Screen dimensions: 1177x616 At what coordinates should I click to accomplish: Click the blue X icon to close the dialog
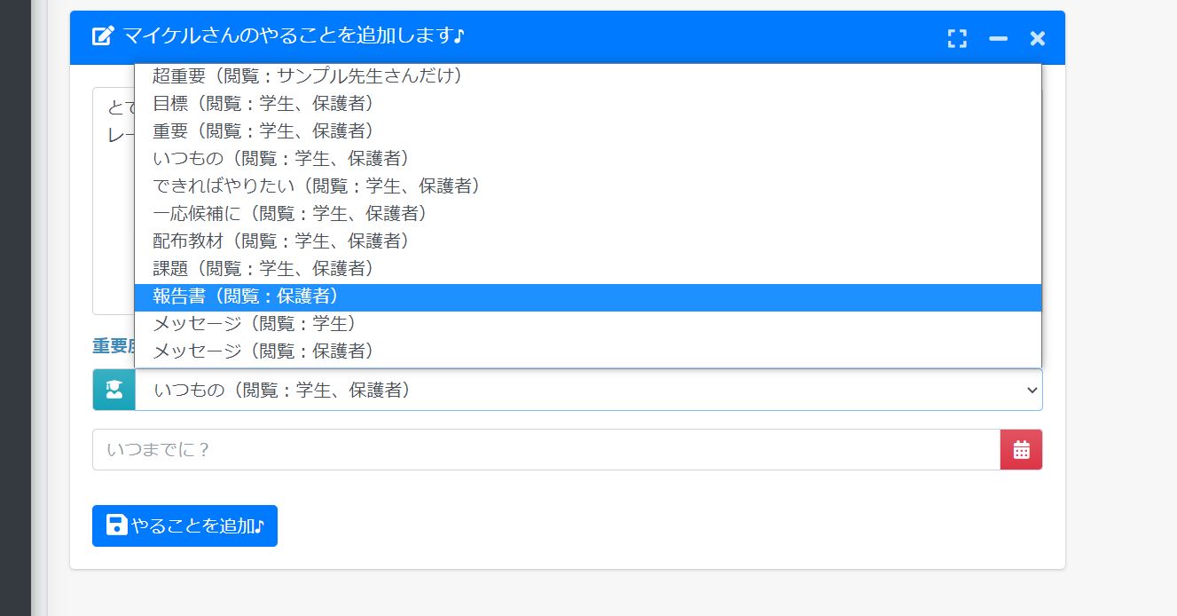[x=1036, y=38]
